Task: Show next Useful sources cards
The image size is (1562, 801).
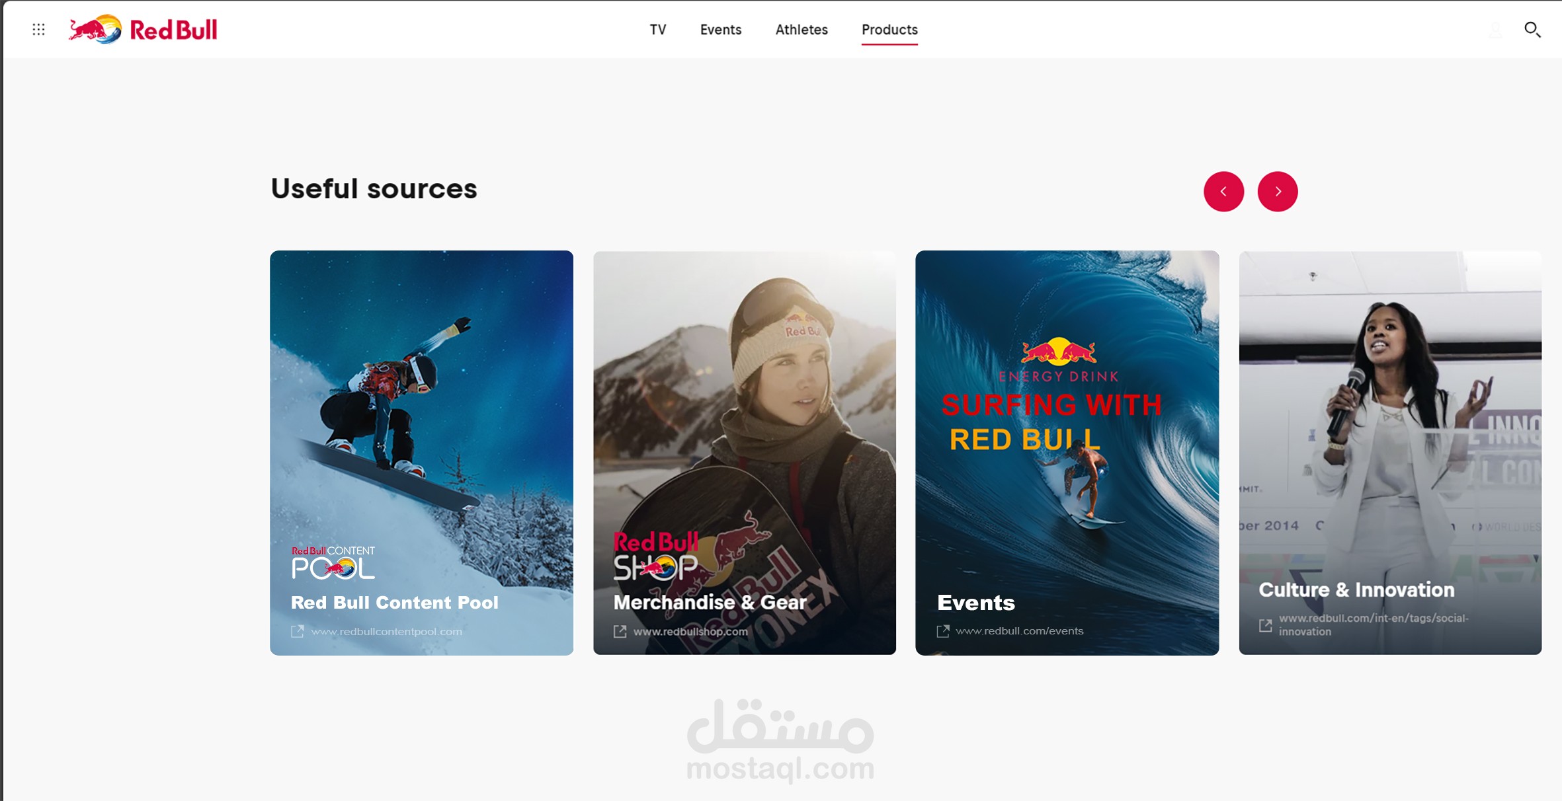Action: click(1277, 192)
